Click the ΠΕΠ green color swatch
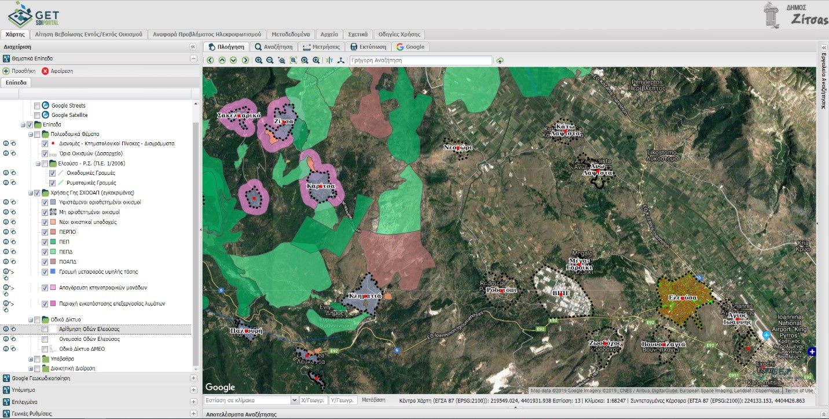The height and width of the screenshot is (419, 829). tap(53, 242)
